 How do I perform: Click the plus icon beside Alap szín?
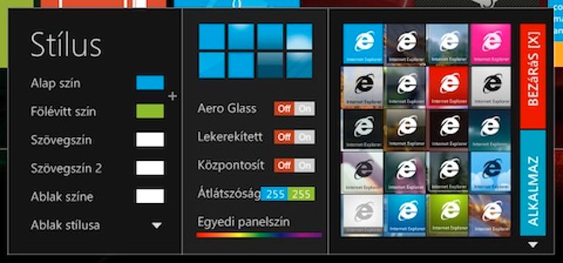tap(172, 96)
